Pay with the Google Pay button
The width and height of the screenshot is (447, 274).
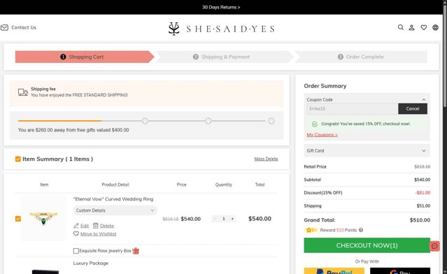pos(400,271)
